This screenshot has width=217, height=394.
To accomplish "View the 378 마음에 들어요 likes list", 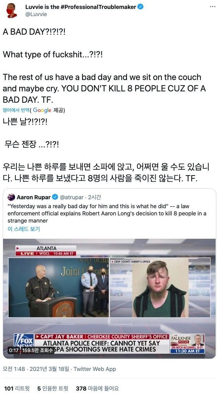I will point(97,388).
